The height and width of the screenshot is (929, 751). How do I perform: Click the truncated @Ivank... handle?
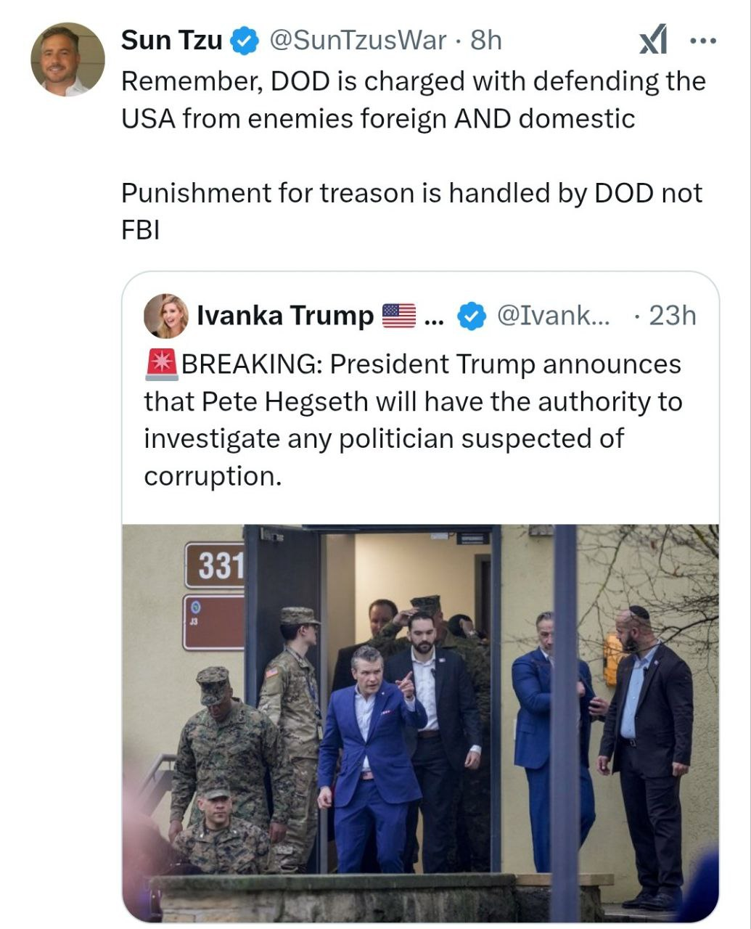553,316
